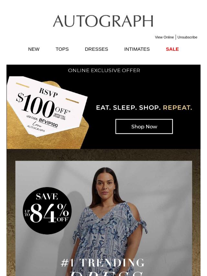The height and width of the screenshot is (276, 207).
Task: Open the red SALE menu item
Action: [x=172, y=49]
